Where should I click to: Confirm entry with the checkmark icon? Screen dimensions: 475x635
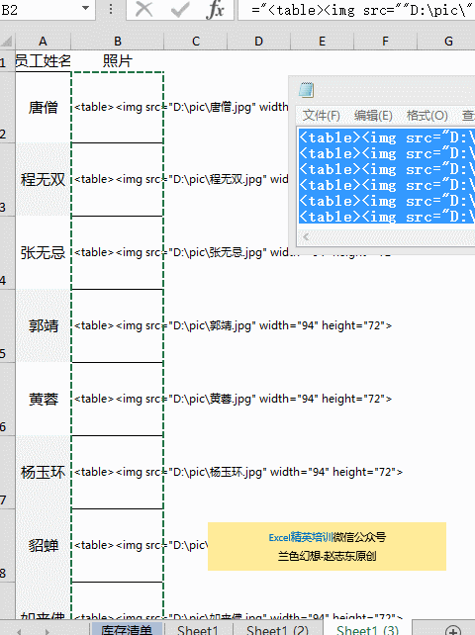coord(180,9)
